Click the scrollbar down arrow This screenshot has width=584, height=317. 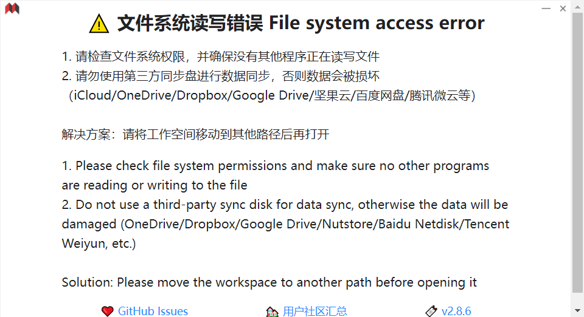pos(578,311)
